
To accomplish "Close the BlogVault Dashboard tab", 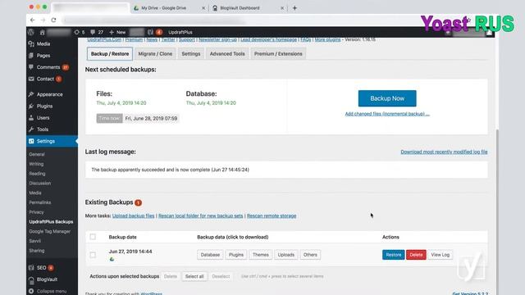I will point(282,8).
